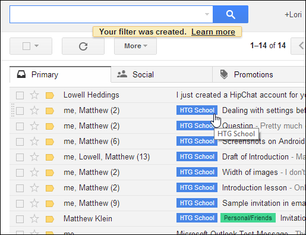
Task: Open the Learn more filter link
Action: point(213,32)
